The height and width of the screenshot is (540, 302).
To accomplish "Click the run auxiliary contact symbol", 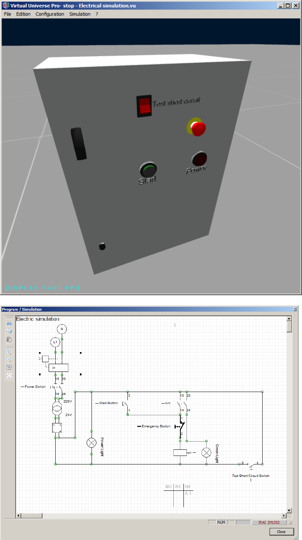I will (182, 403).
